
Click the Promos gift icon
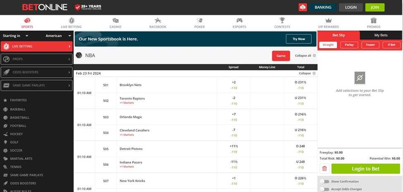click(373, 20)
